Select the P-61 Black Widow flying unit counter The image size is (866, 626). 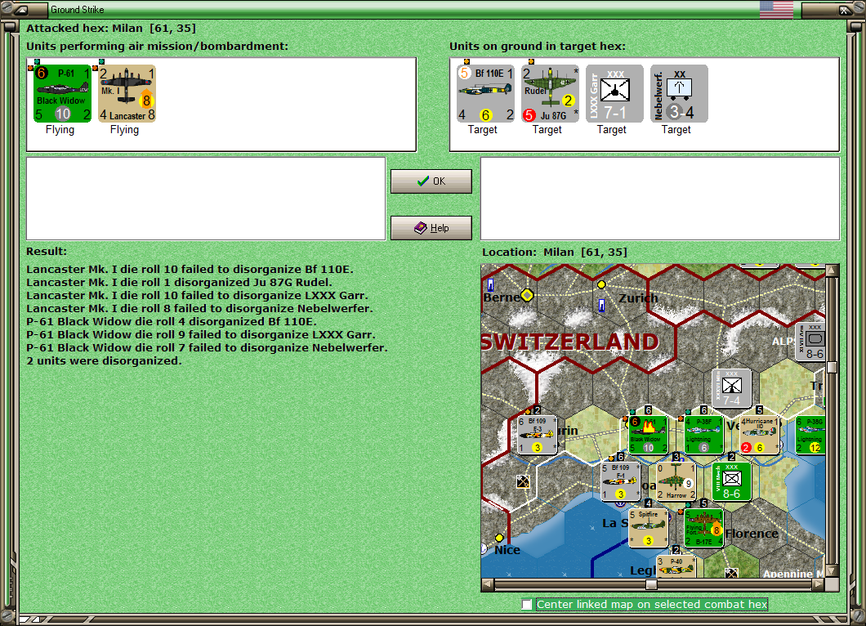pyautogui.click(x=62, y=93)
